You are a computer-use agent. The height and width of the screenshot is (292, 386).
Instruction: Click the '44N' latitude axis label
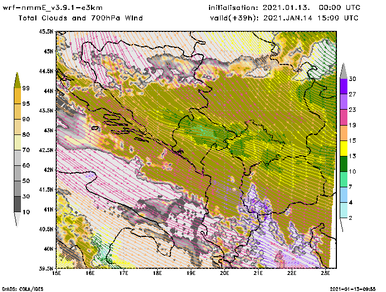click(49, 91)
